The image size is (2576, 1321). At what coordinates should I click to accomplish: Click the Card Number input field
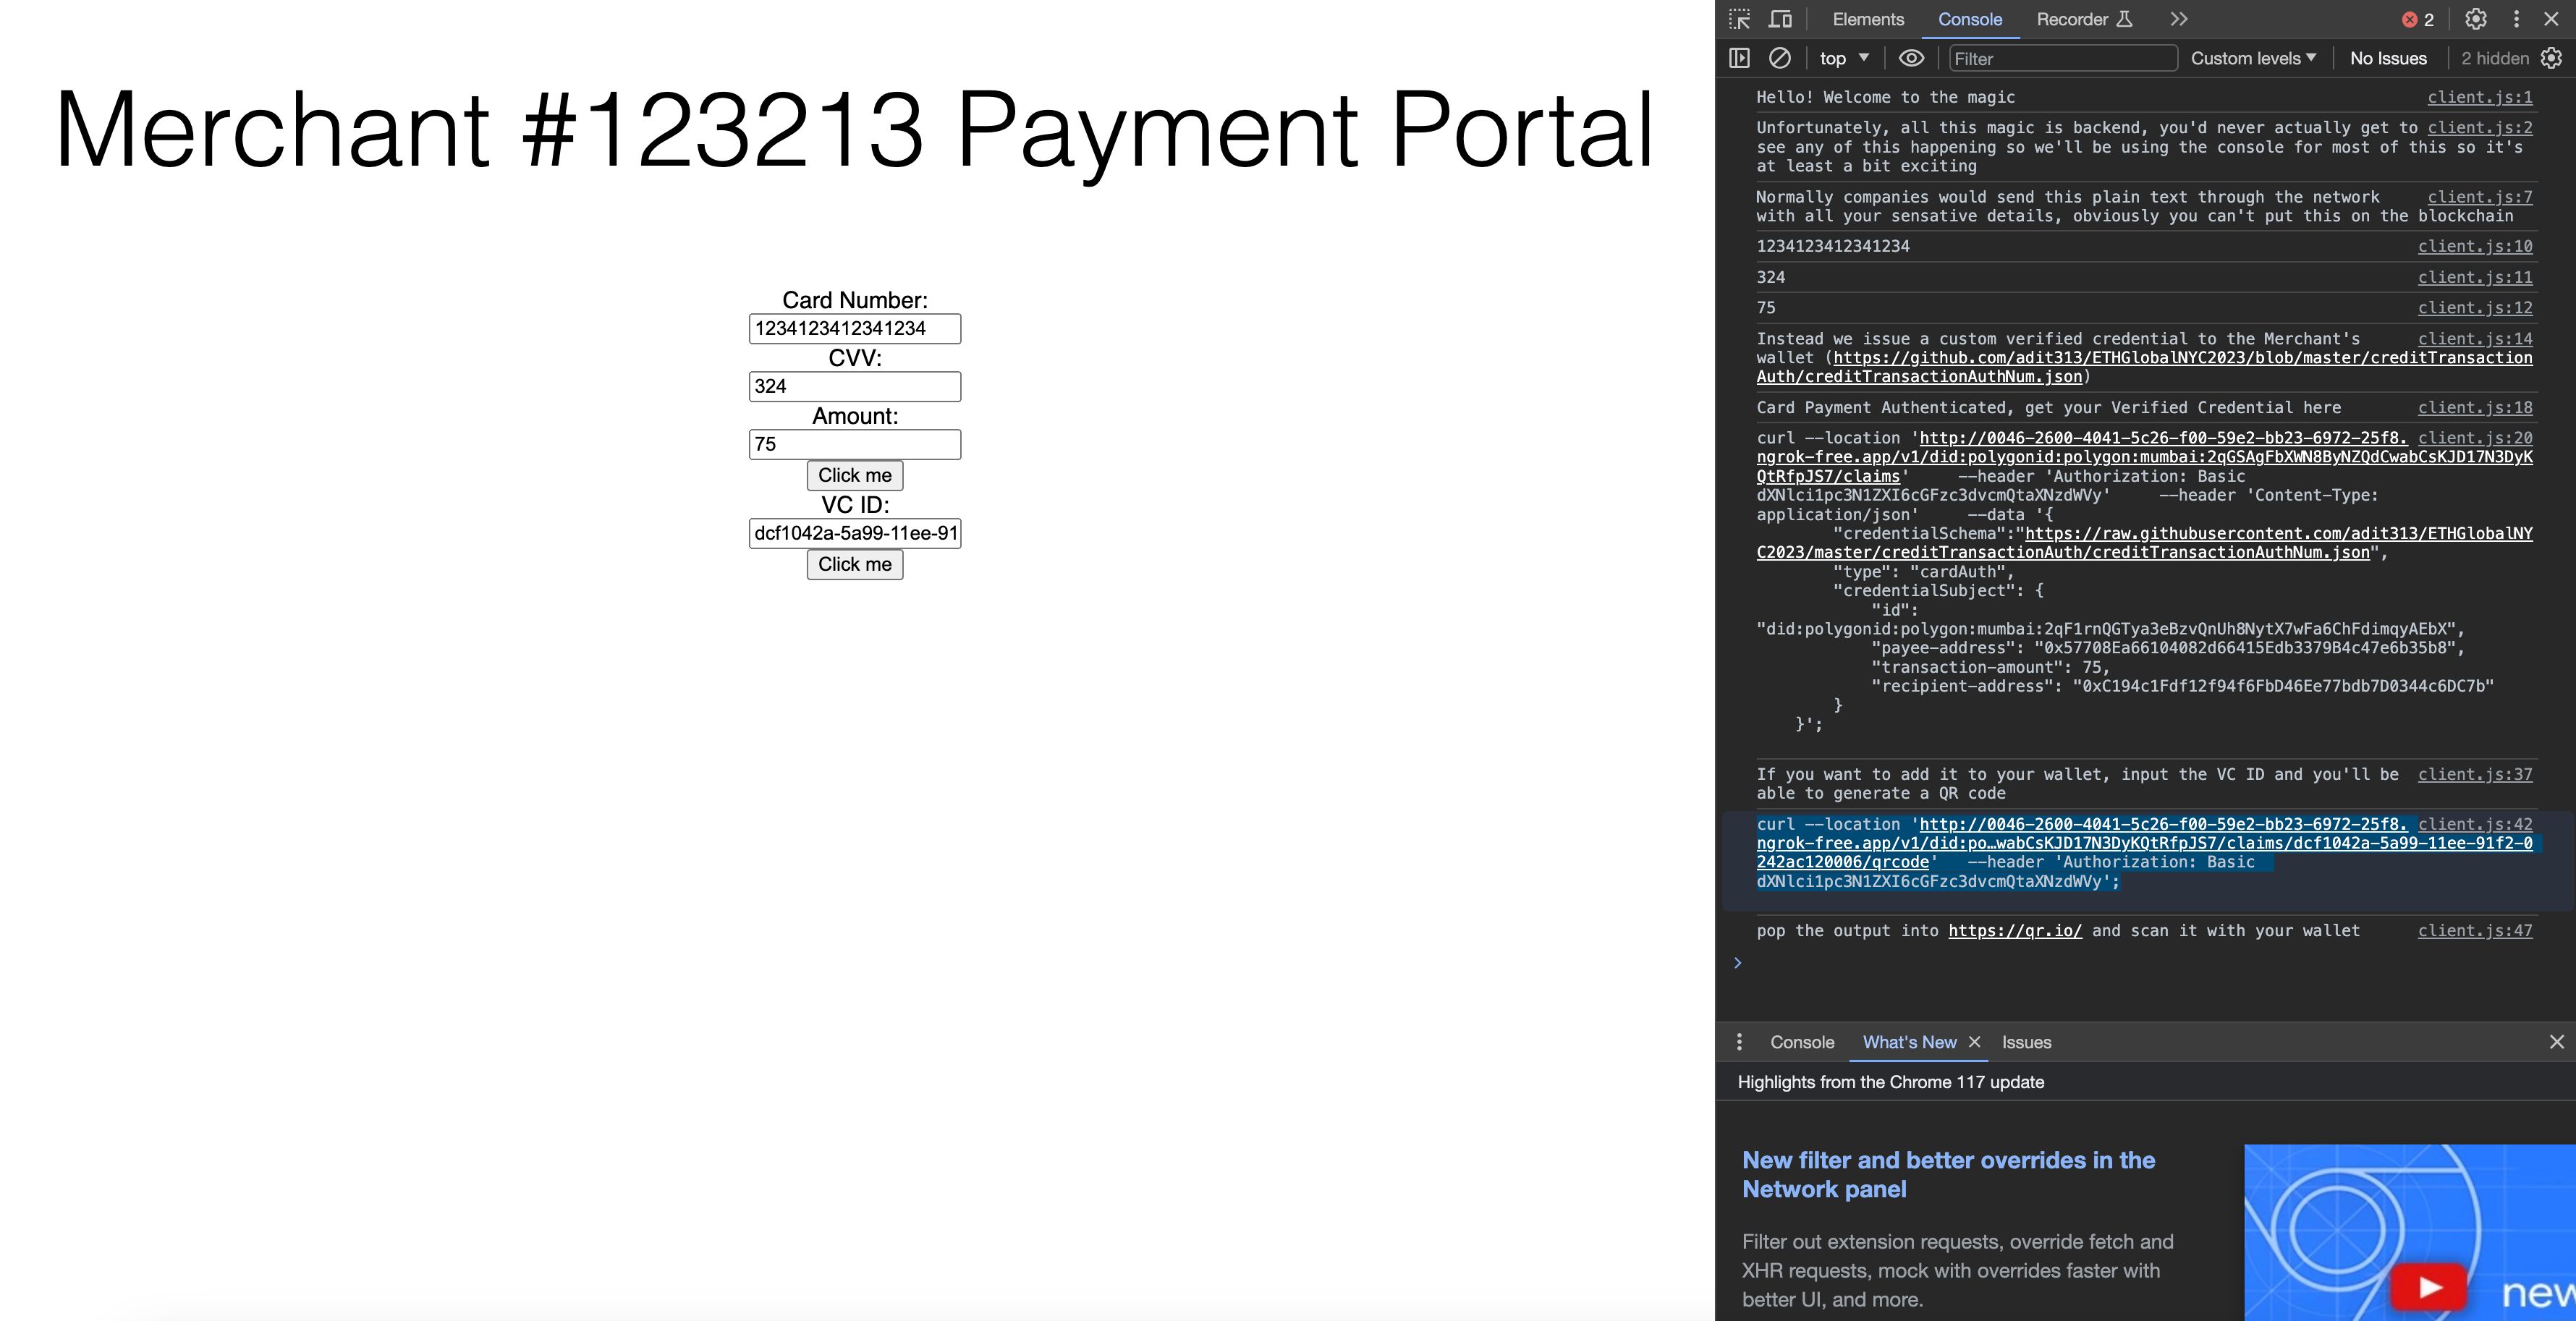pyautogui.click(x=854, y=328)
